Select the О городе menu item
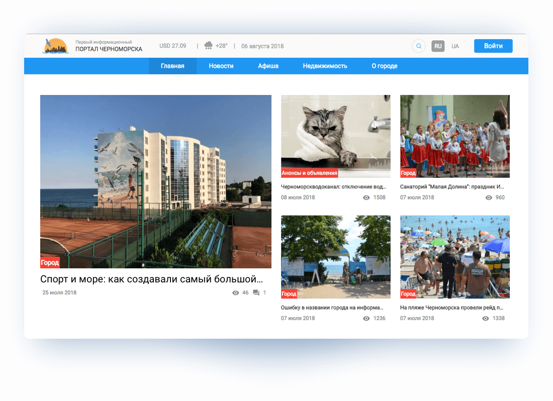553x401 pixels. coord(384,66)
